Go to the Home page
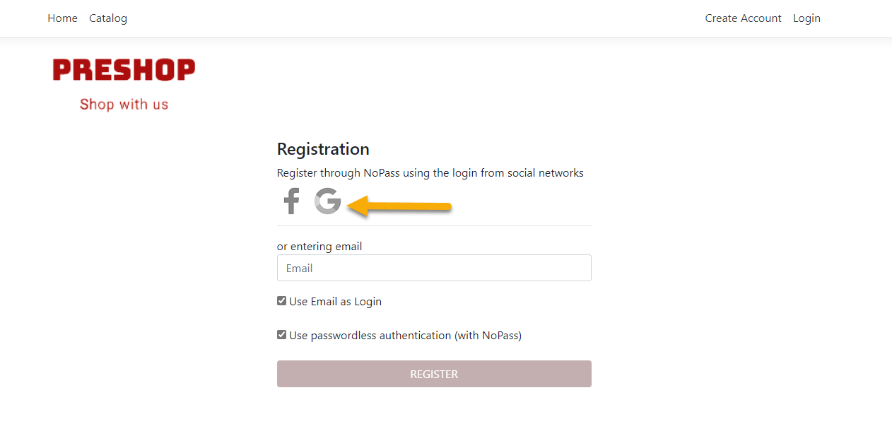892x424 pixels. [x=62, y=18]
